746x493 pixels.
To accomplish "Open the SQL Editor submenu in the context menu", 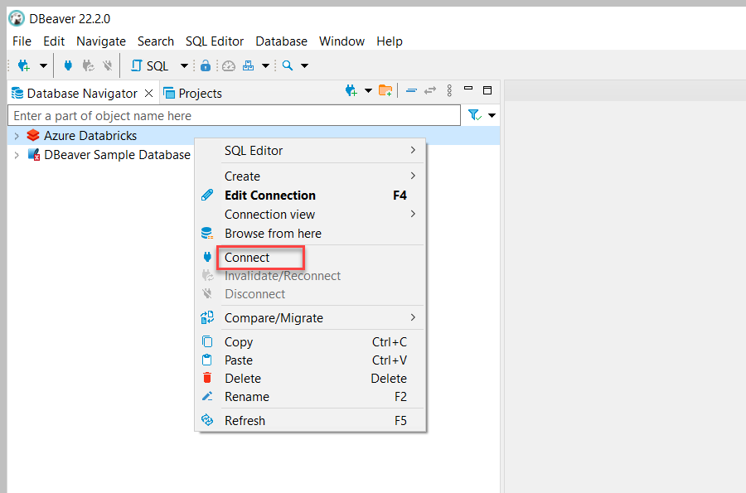I will [x=310, y=151].
